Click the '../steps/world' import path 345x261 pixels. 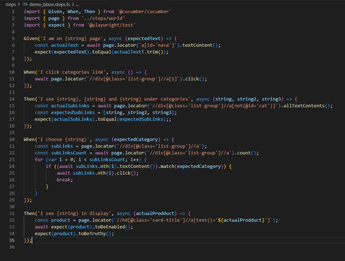click(103, 19)
